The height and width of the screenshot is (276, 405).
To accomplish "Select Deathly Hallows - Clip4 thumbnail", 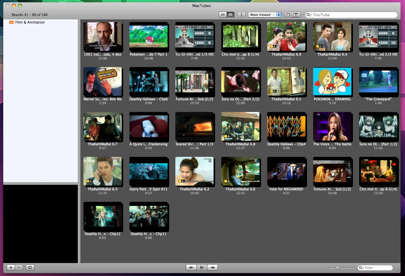I will [286, 127].
